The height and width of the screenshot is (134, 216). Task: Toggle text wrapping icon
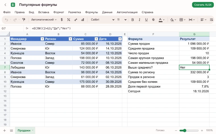click(211, 20)
